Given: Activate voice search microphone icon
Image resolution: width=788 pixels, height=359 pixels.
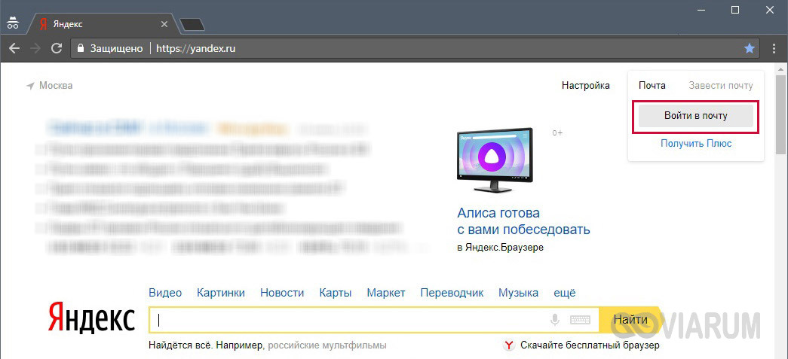Looking at the screenshot, I should (555, 320).
